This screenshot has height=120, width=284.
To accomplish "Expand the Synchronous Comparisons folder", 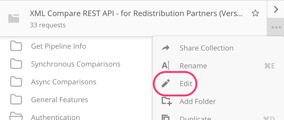I will tap(75, 64).
